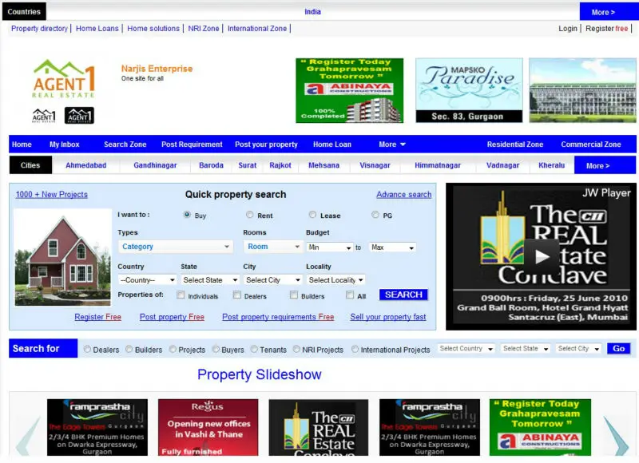Open the Room dropdown
The height and width of the screenshot is (463, 639).
(272, 247)
